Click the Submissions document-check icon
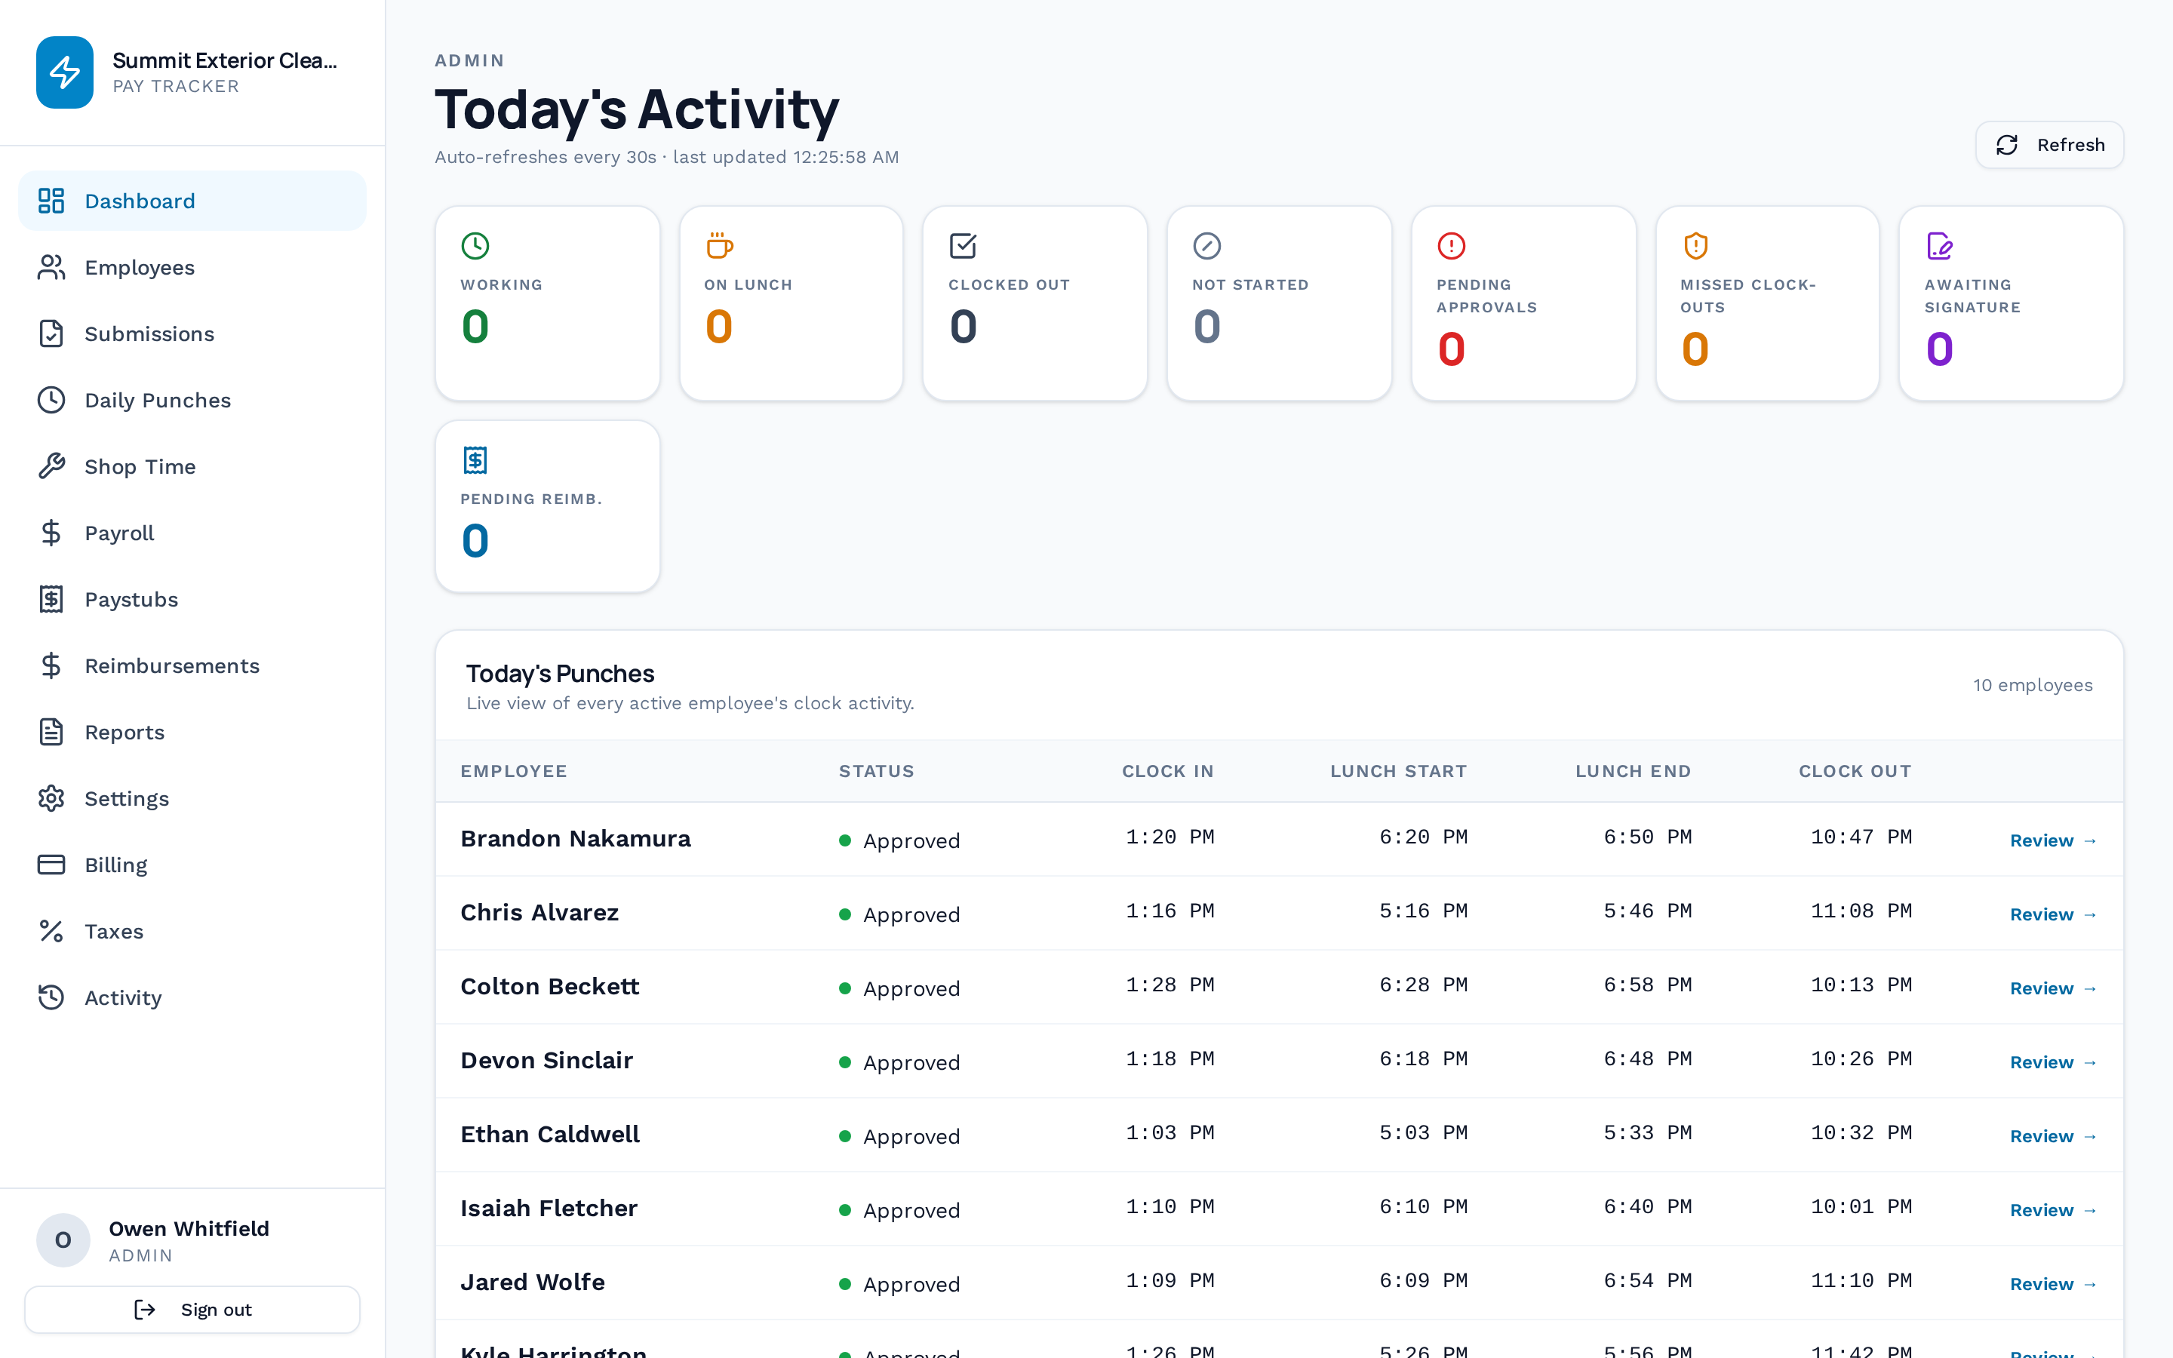This screenshot has width=2173, height=1358. [51, 333]
